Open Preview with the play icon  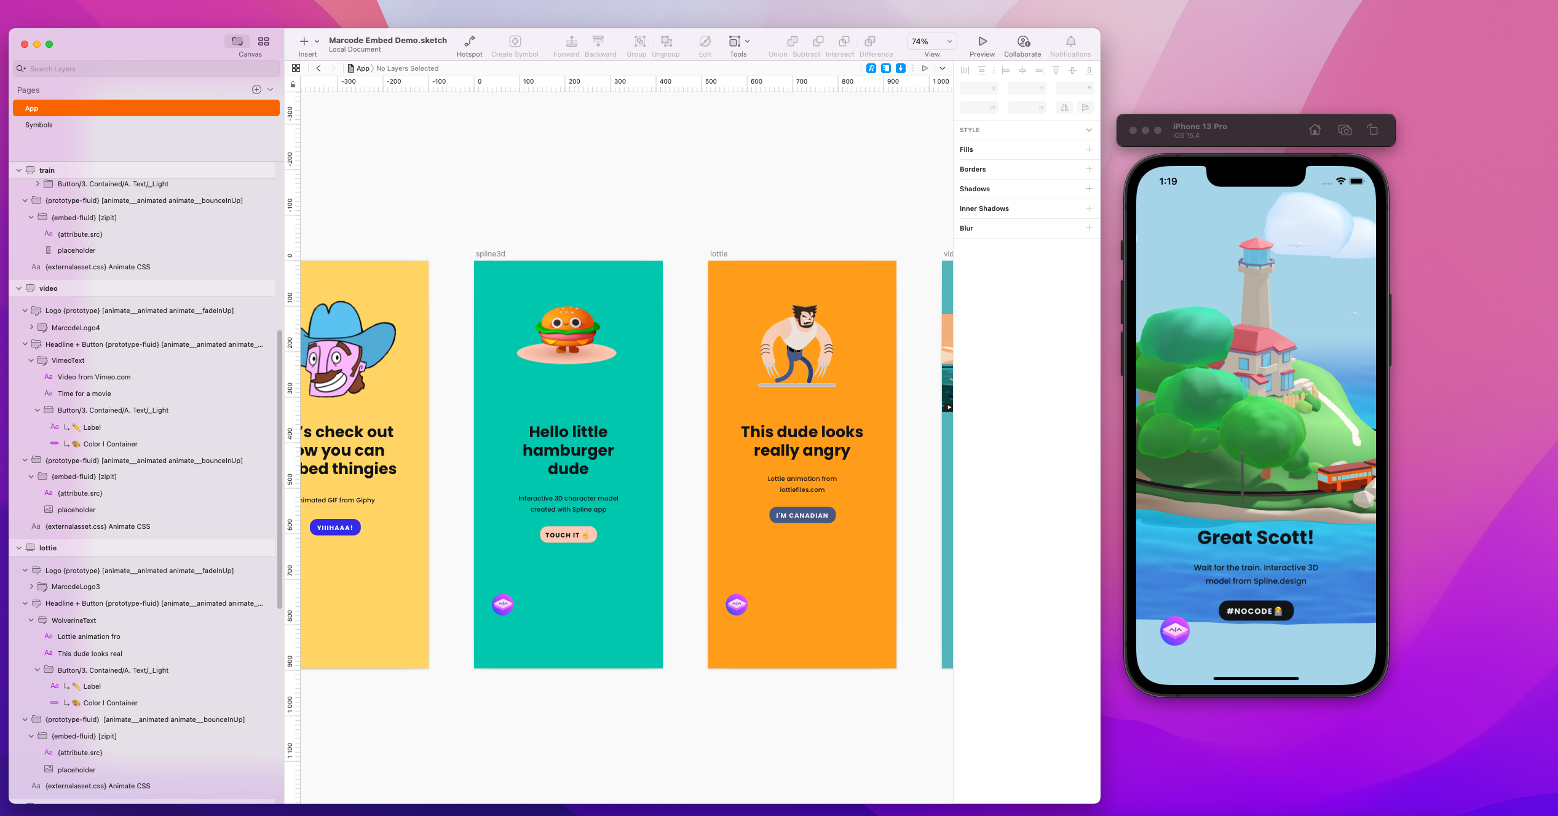click(x=983, y=41)
